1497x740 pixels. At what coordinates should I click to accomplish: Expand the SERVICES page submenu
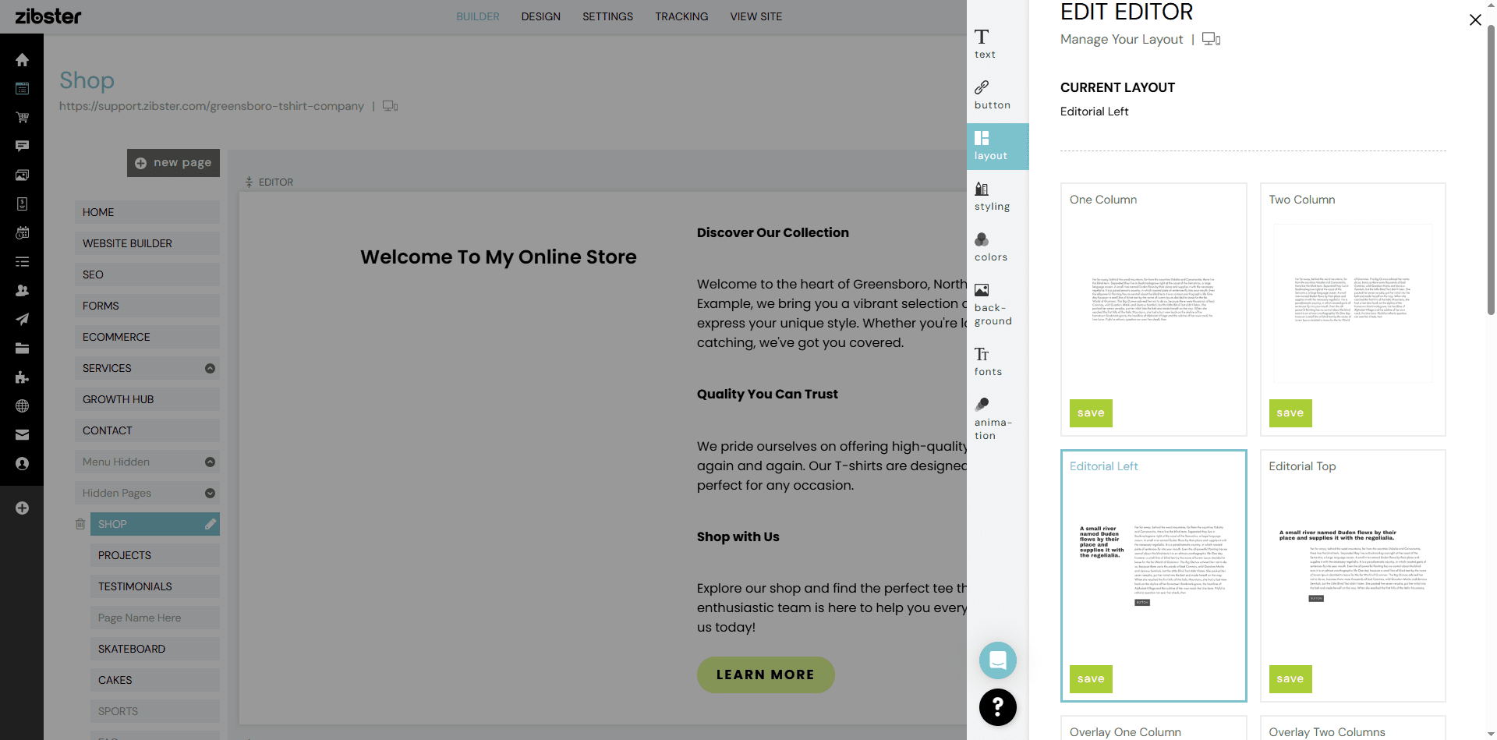click(210, 368)
